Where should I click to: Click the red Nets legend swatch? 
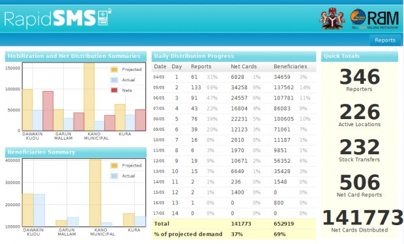[114, 90]
